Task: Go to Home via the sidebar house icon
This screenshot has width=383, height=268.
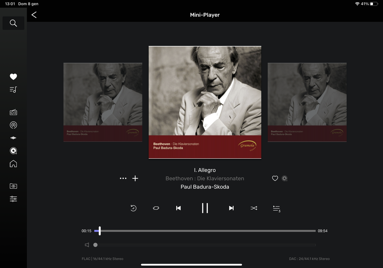Action: tap(13, 163)
